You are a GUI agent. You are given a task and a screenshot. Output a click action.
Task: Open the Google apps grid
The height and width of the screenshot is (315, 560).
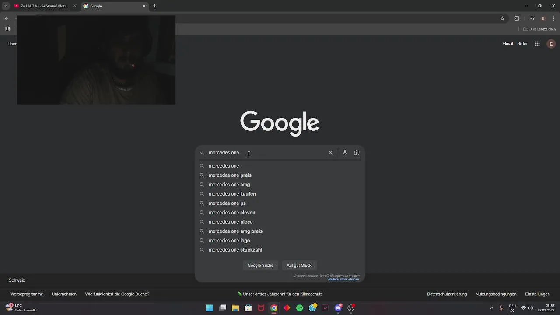click(537, 44)
